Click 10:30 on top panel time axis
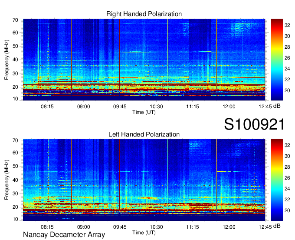 coord(156,107)
